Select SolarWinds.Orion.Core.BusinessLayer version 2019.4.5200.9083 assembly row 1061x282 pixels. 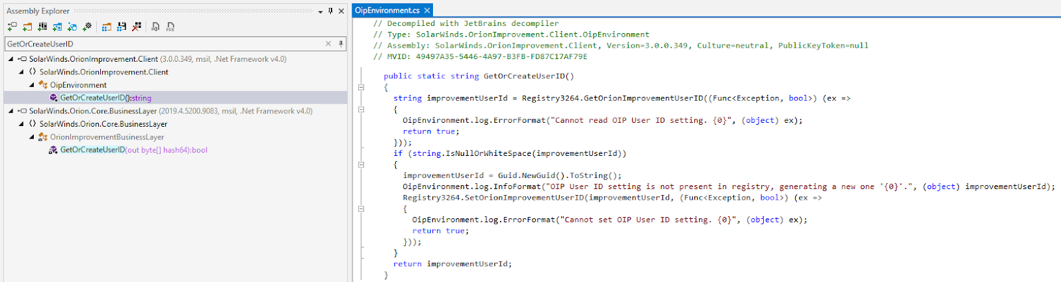(170, 111)
